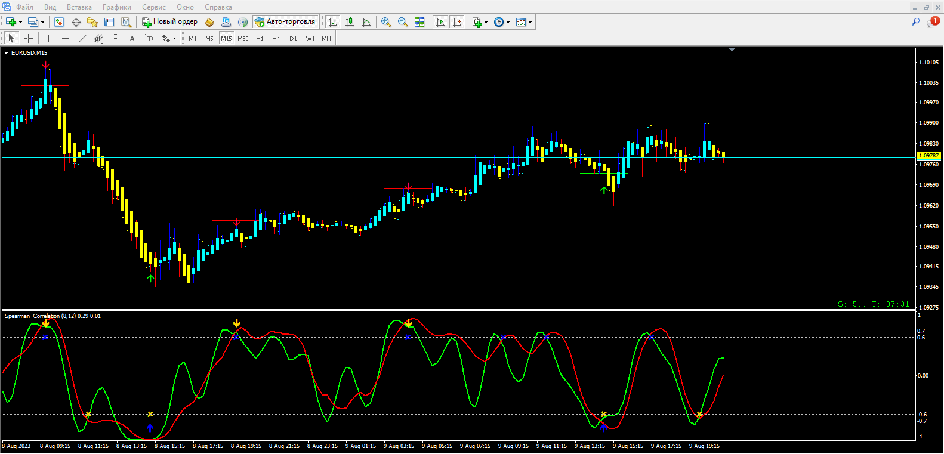Expand the Profiles dropdown arrow
The width and height of the screenshot is (944, 454).
[42, 23]
